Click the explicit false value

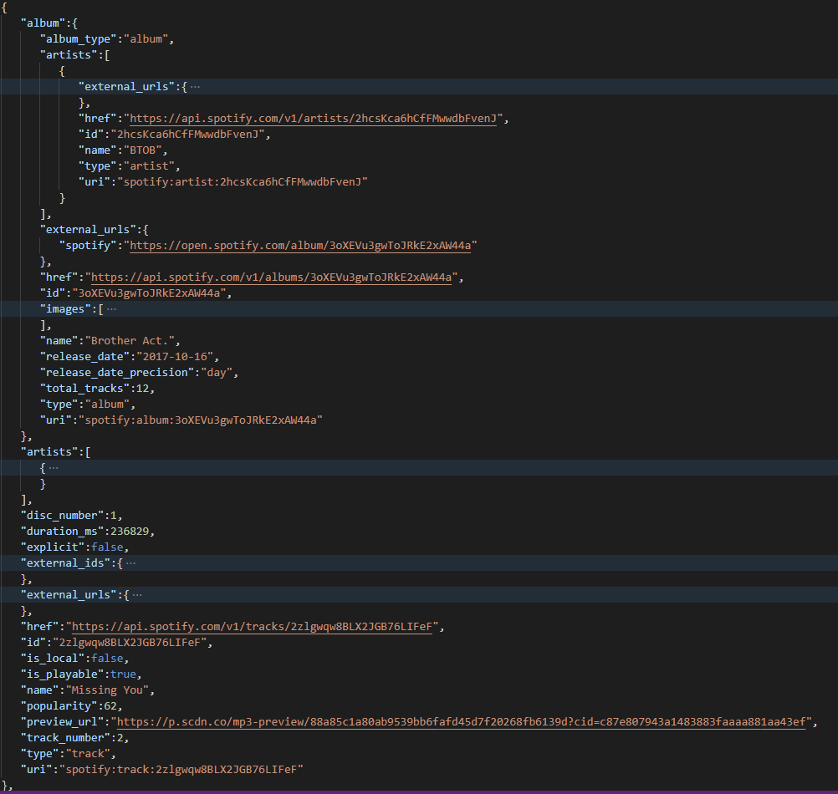[x=107, y=547]
